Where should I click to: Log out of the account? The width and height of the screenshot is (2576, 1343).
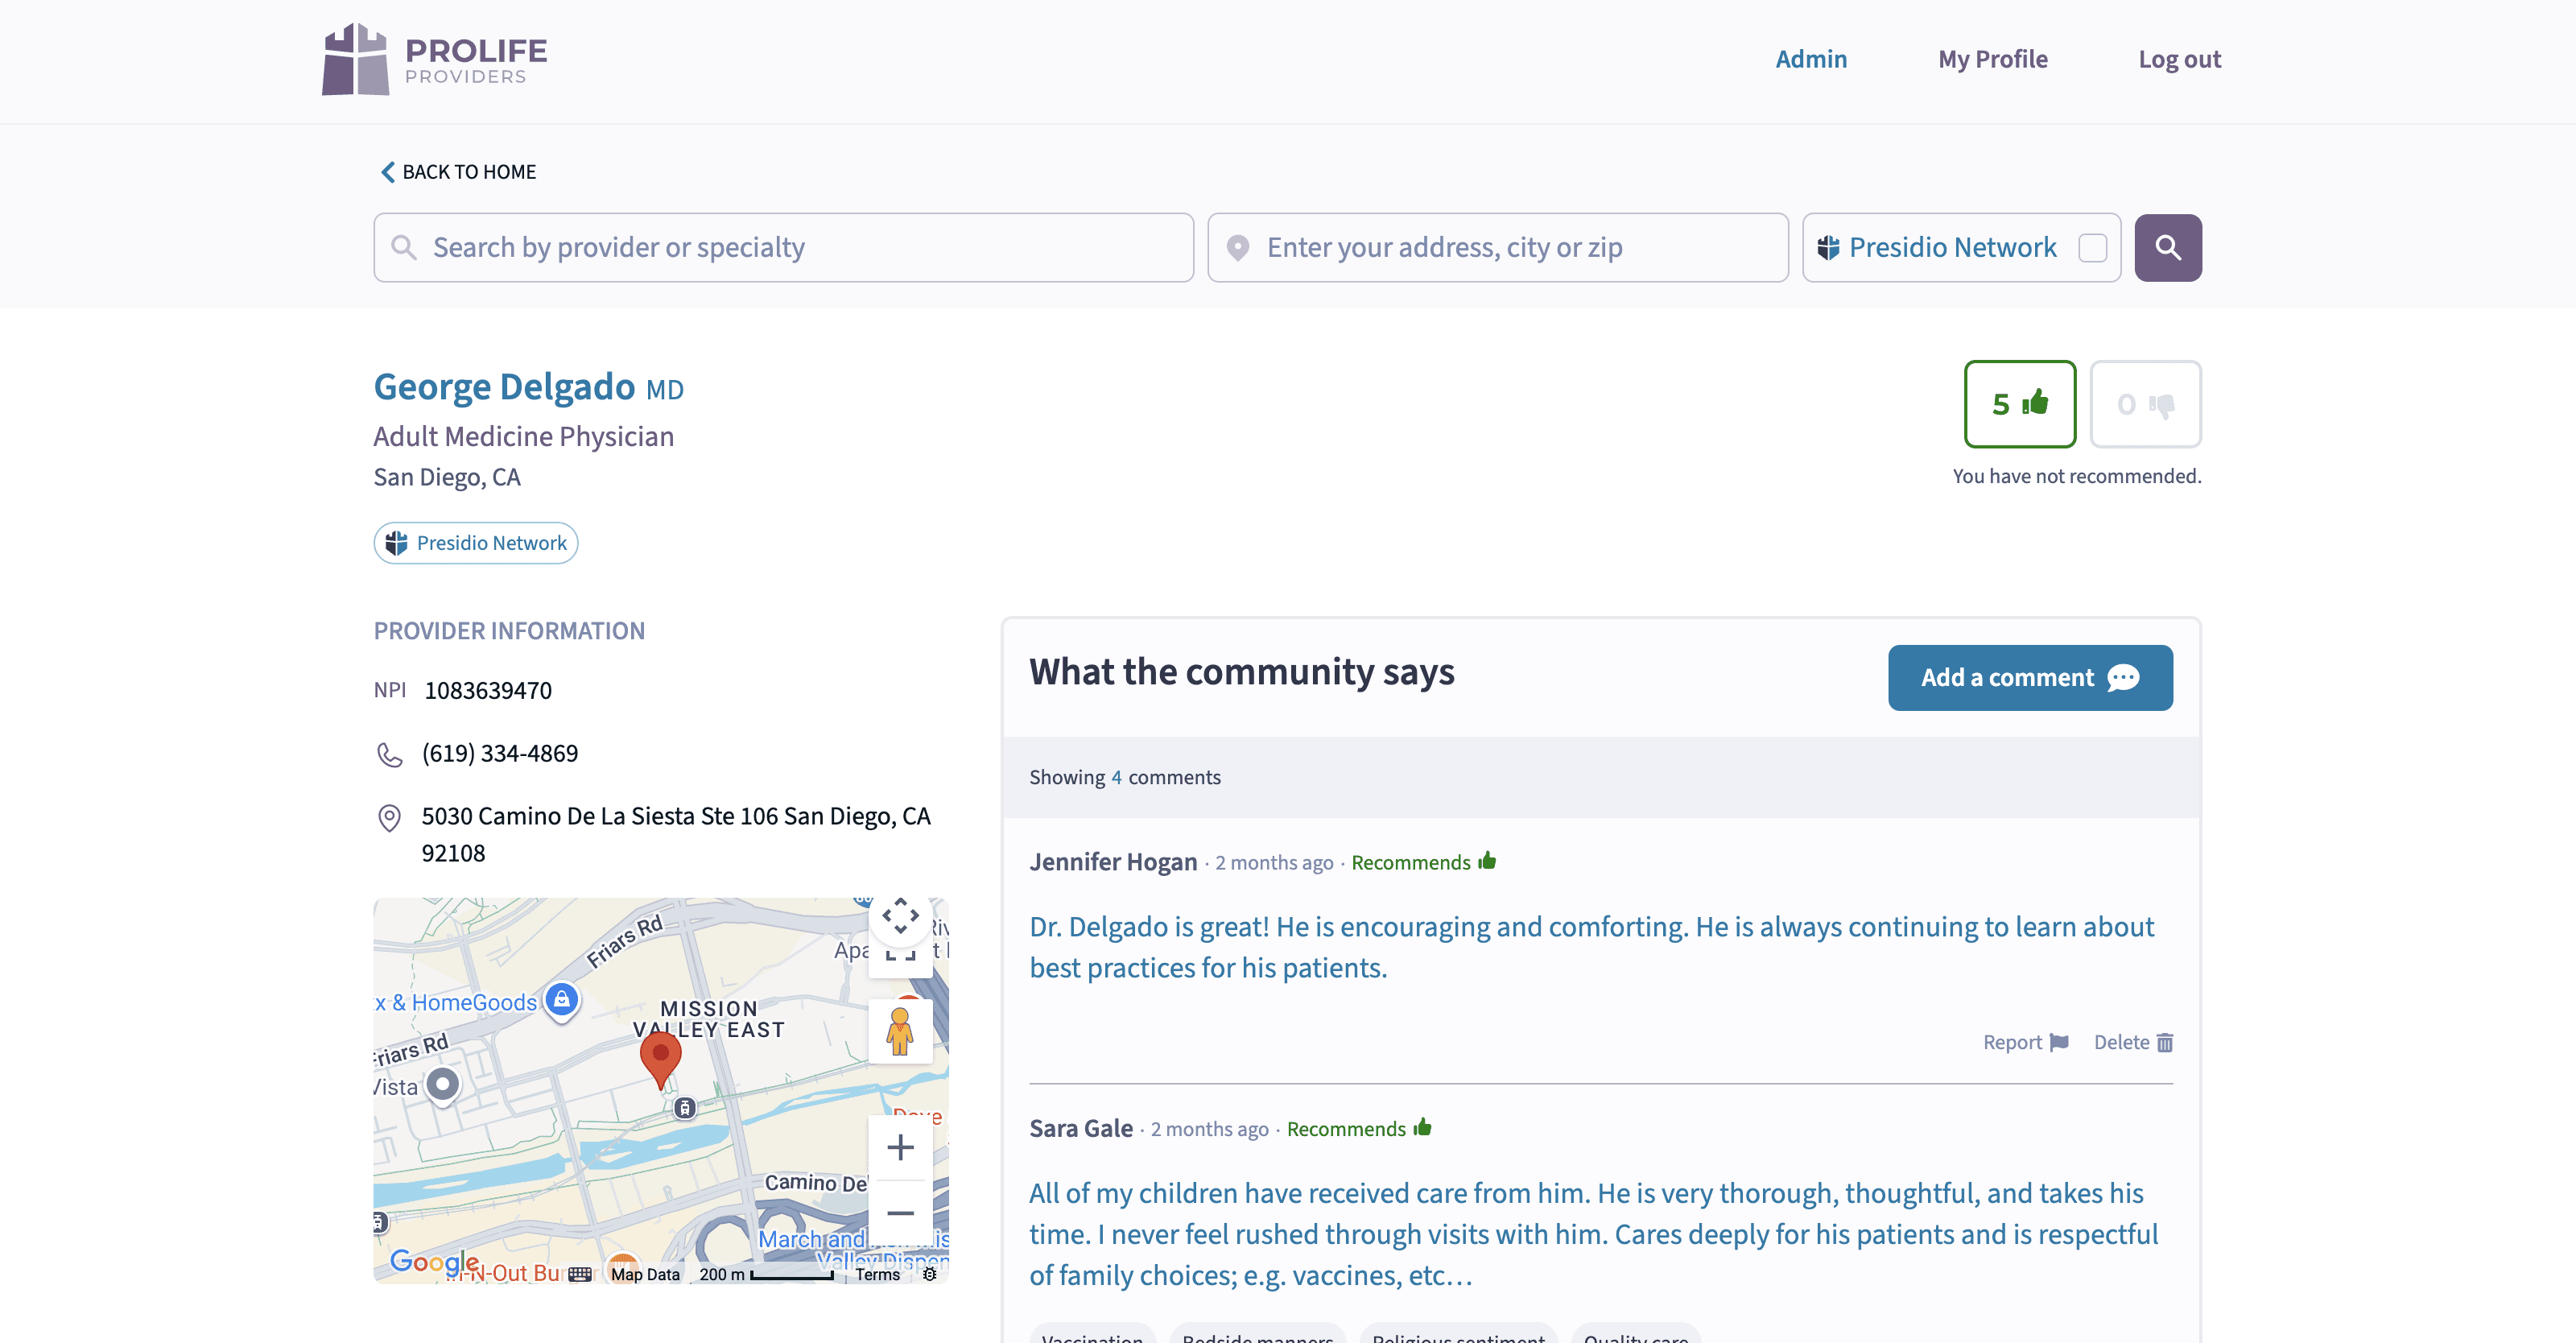coord(2179,59)
